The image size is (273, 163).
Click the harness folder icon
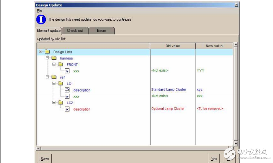[54, 58]
